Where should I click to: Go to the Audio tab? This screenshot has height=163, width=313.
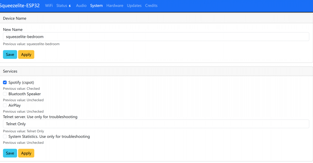click(x=81, y=5)
